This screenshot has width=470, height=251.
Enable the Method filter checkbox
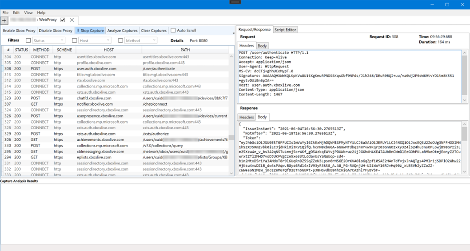pos(120,40)
